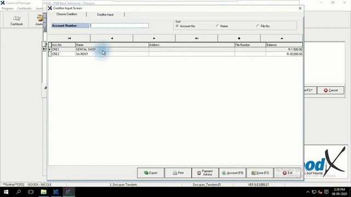Switch to Creditor Input tab

pos(105,15)
